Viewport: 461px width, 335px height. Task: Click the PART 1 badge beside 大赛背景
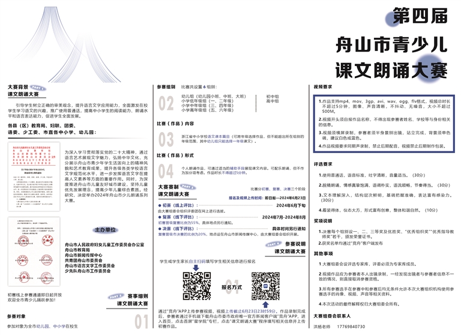click(x=38, y=88)
